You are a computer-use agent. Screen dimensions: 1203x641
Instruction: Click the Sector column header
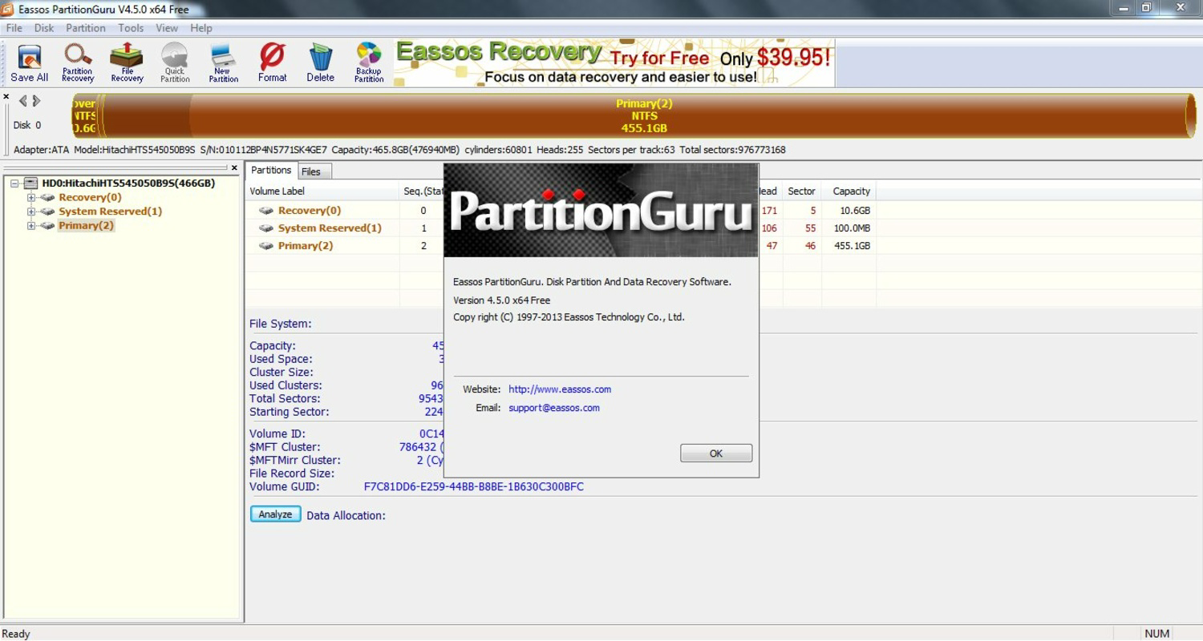coord(801,191)
